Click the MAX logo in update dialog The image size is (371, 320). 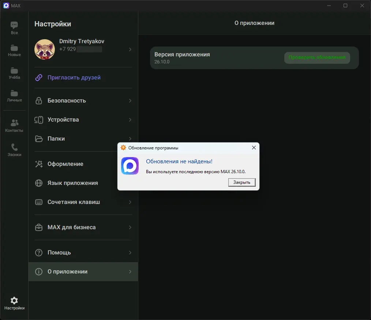130,166
